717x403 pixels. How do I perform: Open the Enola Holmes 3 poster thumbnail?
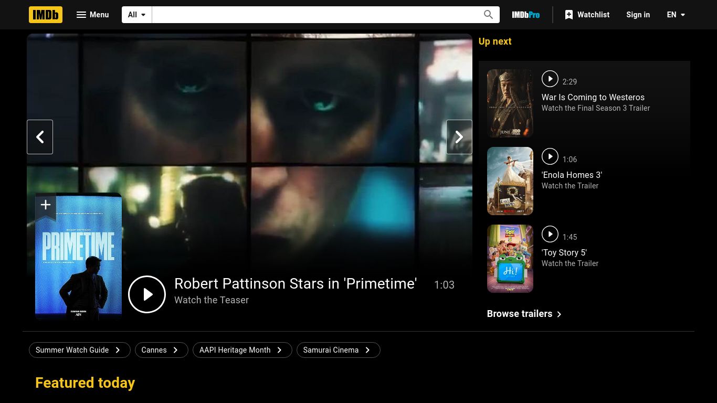[510, 181]
